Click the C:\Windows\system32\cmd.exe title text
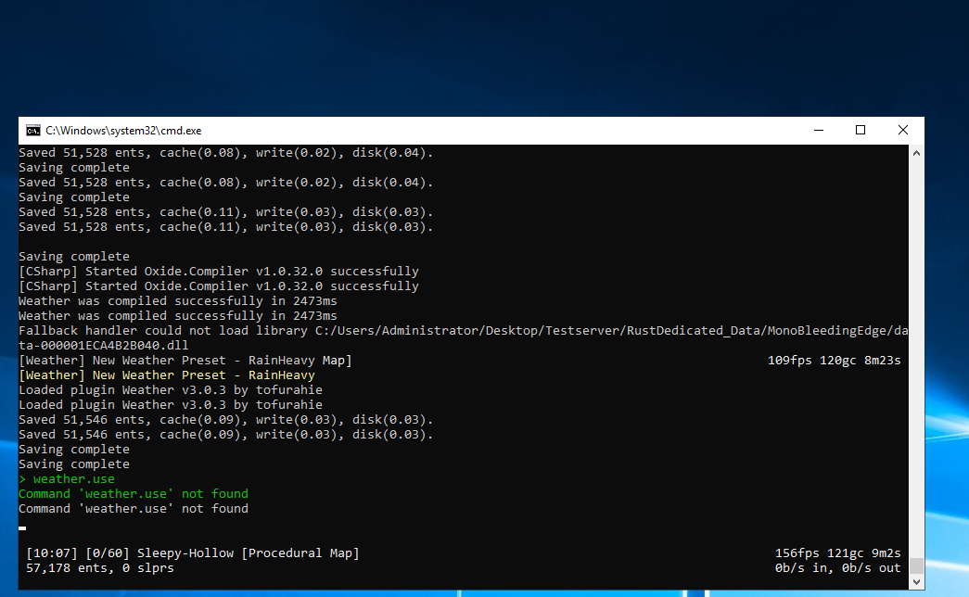The height and width of the screenshot is (597, 969). 123,131
